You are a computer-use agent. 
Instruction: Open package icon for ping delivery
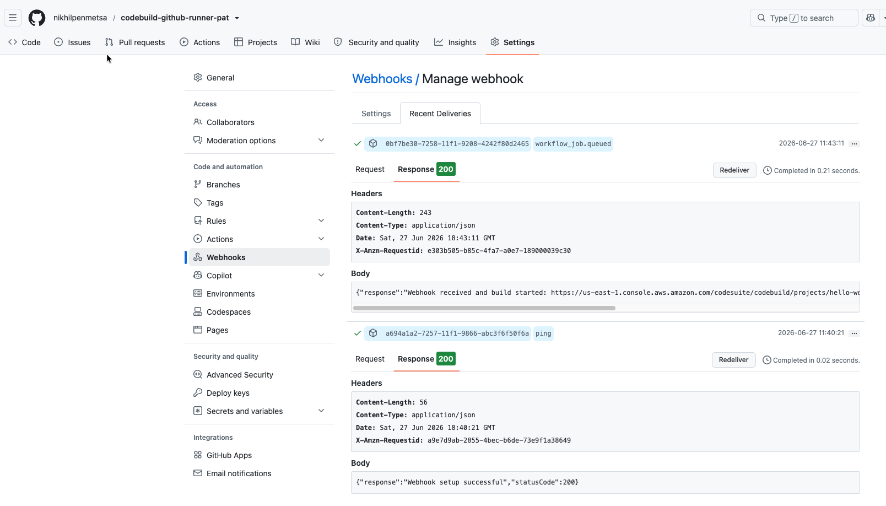(373, 333)
